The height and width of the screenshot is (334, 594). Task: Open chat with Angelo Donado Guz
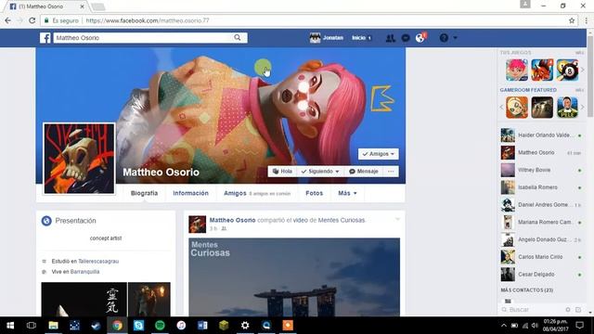(542, 239)
